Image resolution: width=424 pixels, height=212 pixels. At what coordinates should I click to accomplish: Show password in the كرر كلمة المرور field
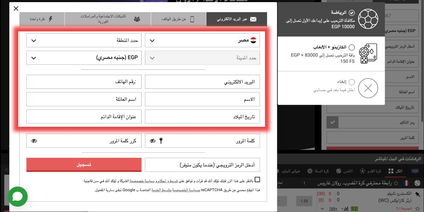34,141
